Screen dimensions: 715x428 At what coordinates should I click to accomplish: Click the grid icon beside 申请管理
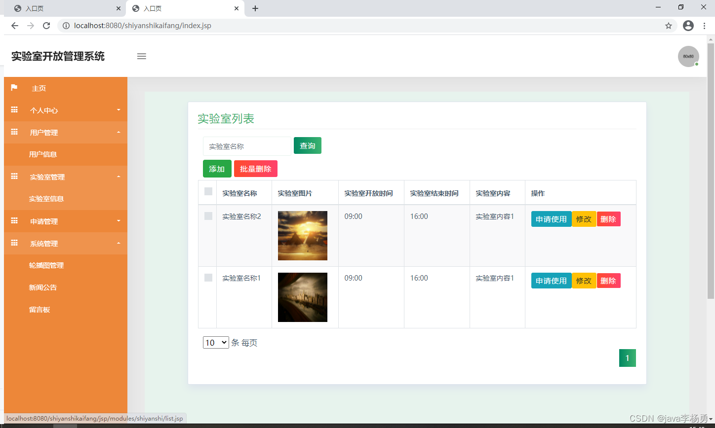(14, 221)
